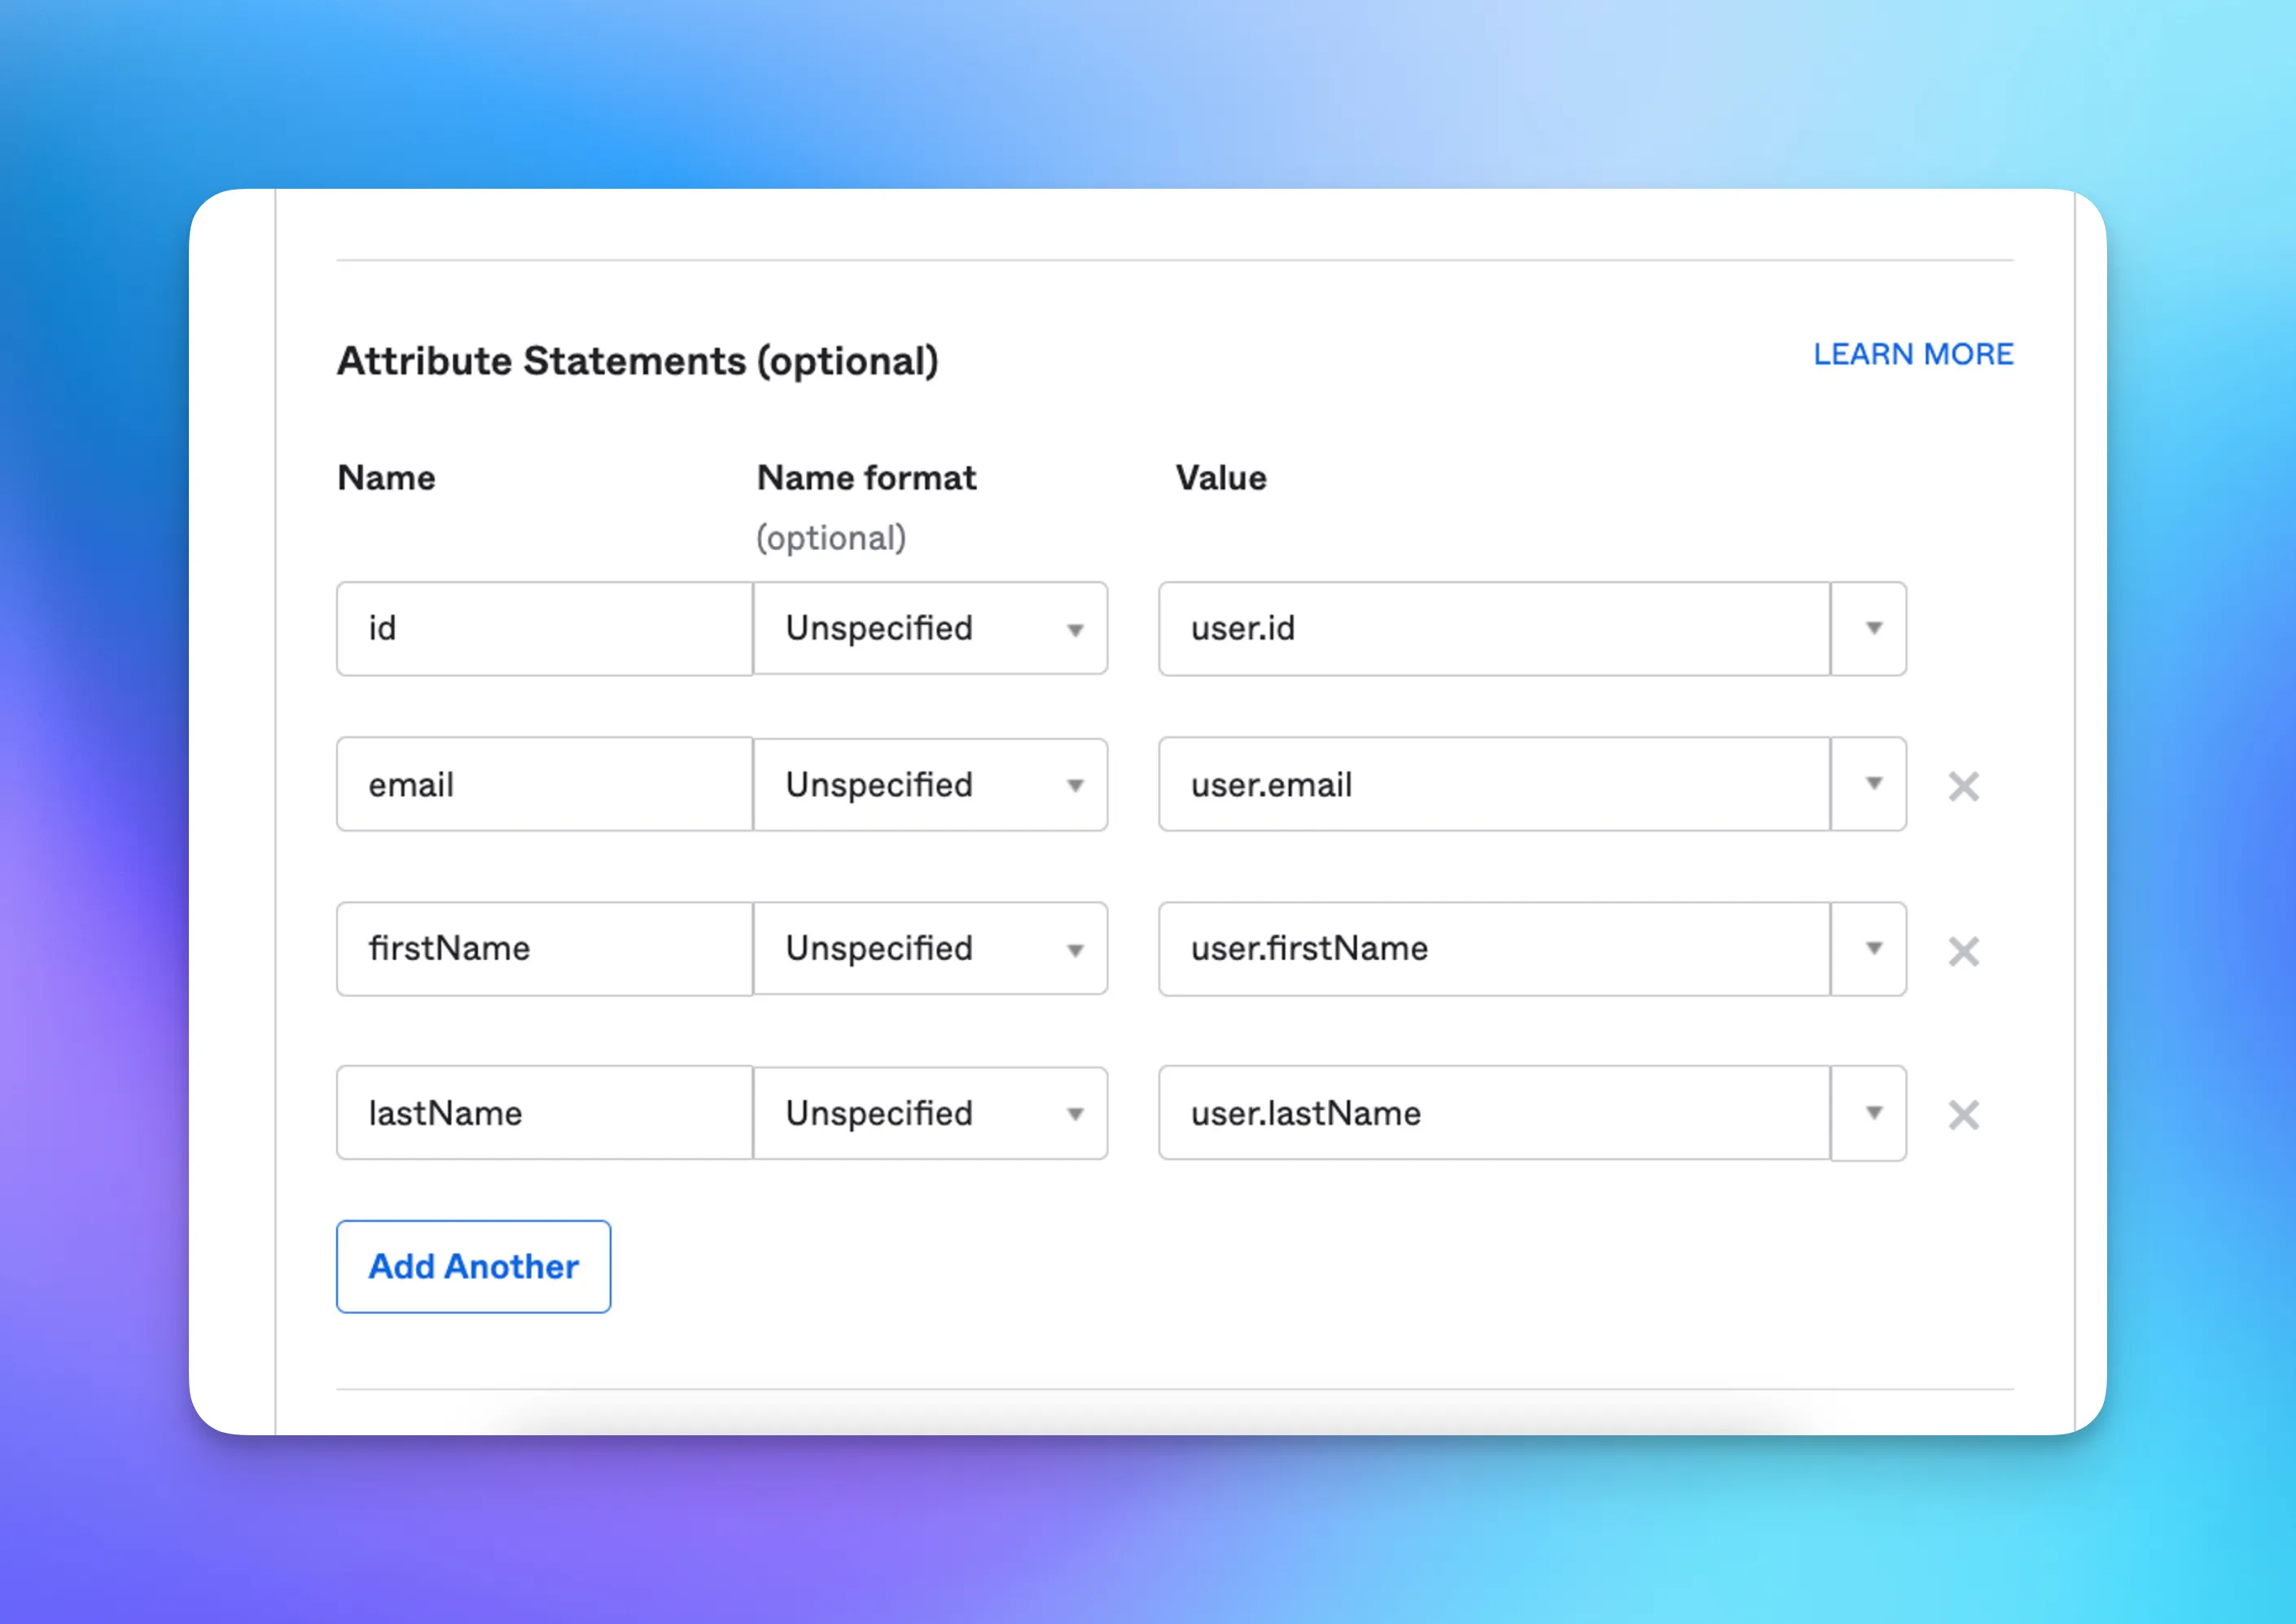The height and width of the screenshot is (1624, 2296).
Task: Expand value dropdown arrow beside user.lastName
Action: [x=1869, y=1113]
